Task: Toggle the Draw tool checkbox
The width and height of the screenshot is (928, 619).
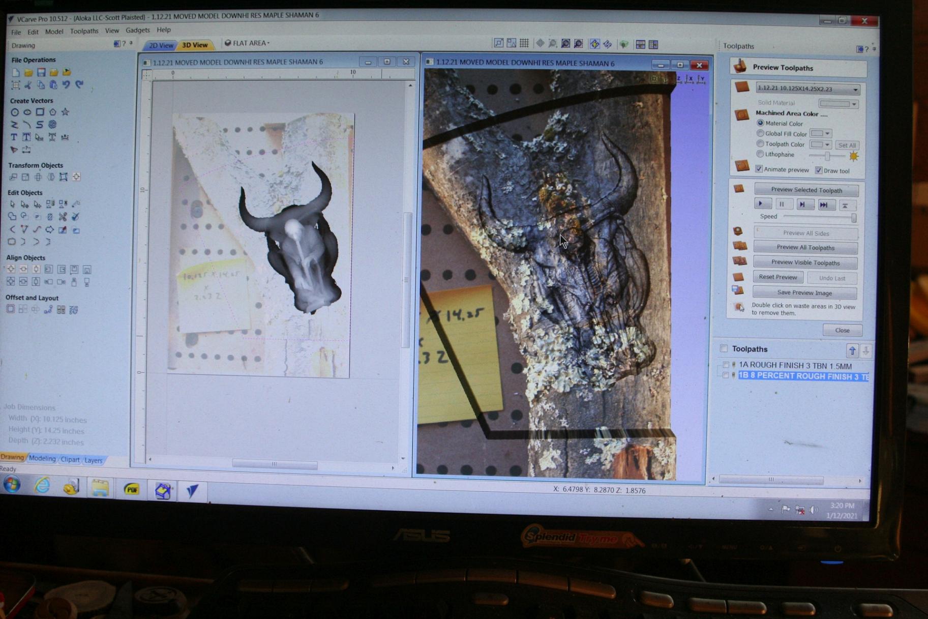Action: coord(819,170)
